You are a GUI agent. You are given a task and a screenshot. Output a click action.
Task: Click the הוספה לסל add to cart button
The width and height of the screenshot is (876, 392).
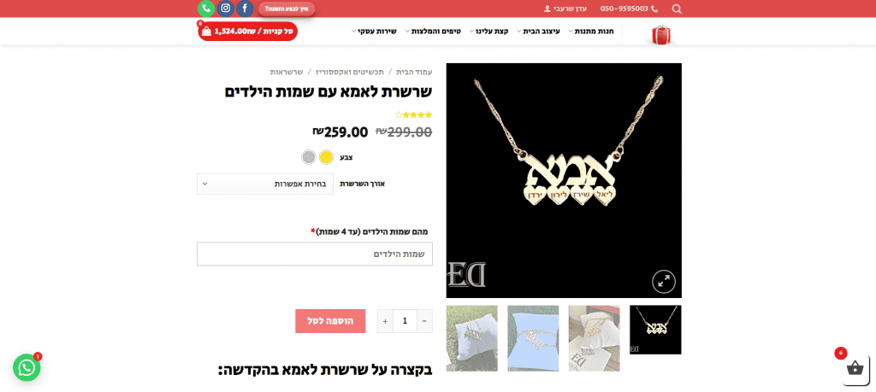point(330,321)
